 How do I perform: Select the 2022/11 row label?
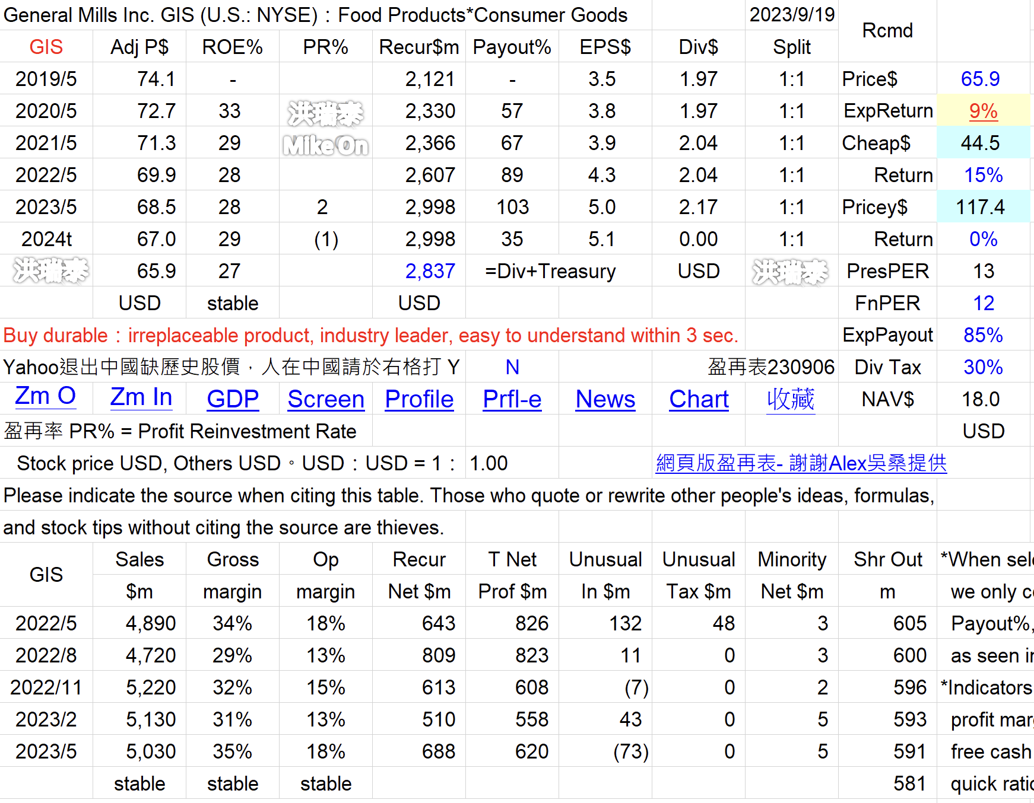46,687
